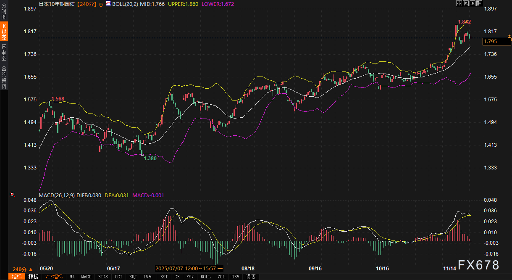Switch to the 模板 tab
512x280 pixels.
(x=33, y=277)
